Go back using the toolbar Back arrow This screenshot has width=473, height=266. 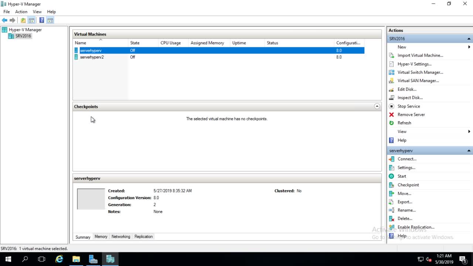[4, 20]
